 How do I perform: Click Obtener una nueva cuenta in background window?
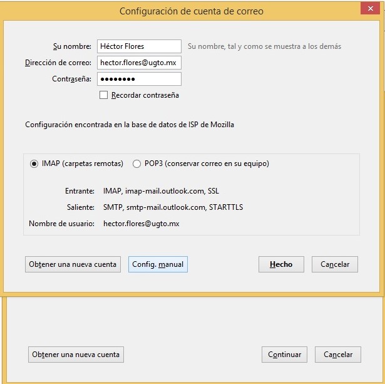coord(76,355)
